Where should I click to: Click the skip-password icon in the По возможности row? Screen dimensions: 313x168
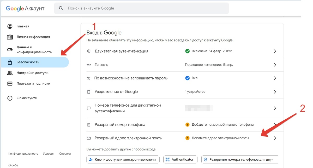(x=89, y=78)
